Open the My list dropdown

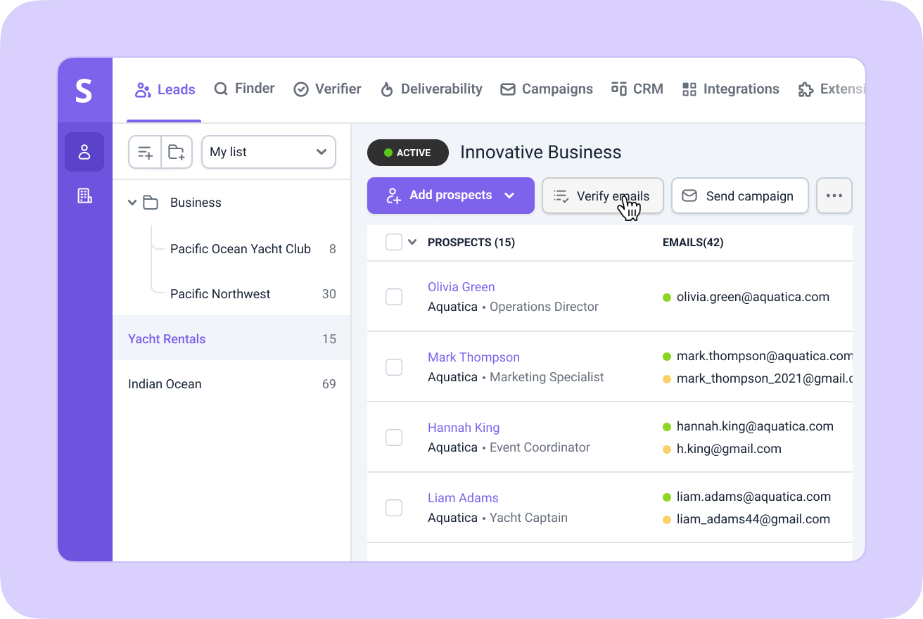pyautogui.click(x=268, y=152)
